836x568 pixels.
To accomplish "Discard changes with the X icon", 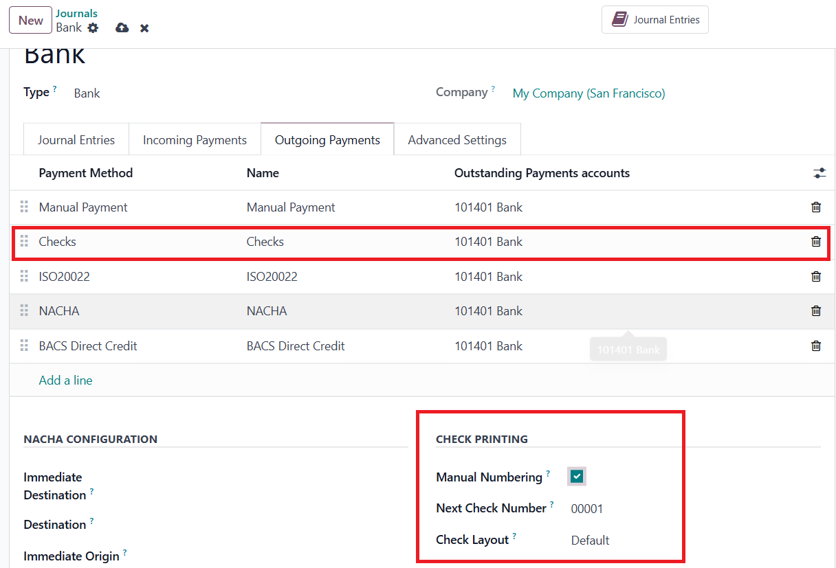I will 144,28.
